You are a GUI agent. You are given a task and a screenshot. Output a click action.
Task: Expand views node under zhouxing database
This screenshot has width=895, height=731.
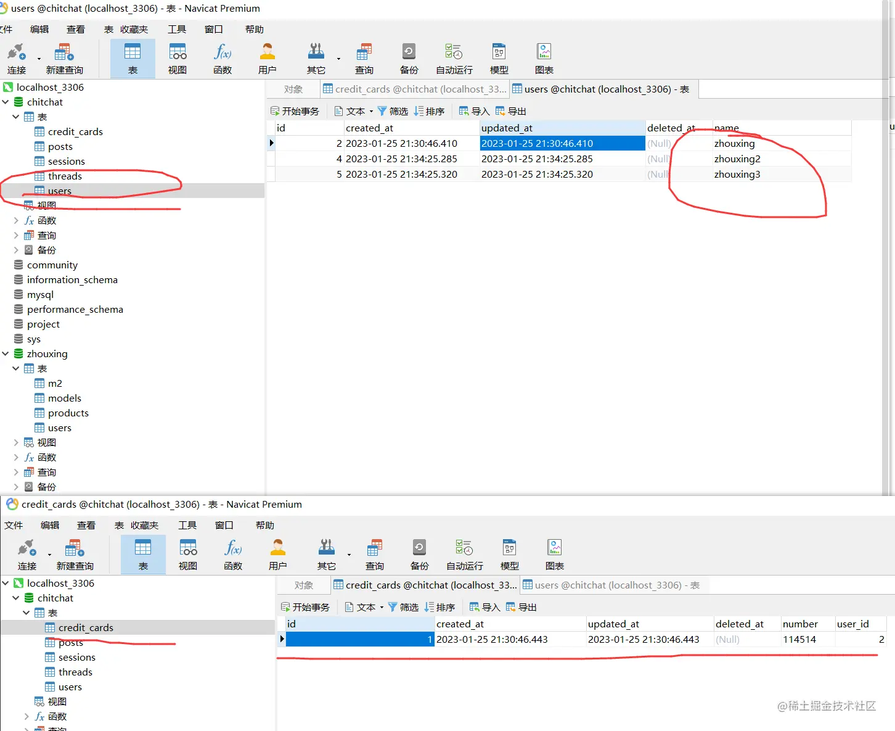(x=16, y=442)
